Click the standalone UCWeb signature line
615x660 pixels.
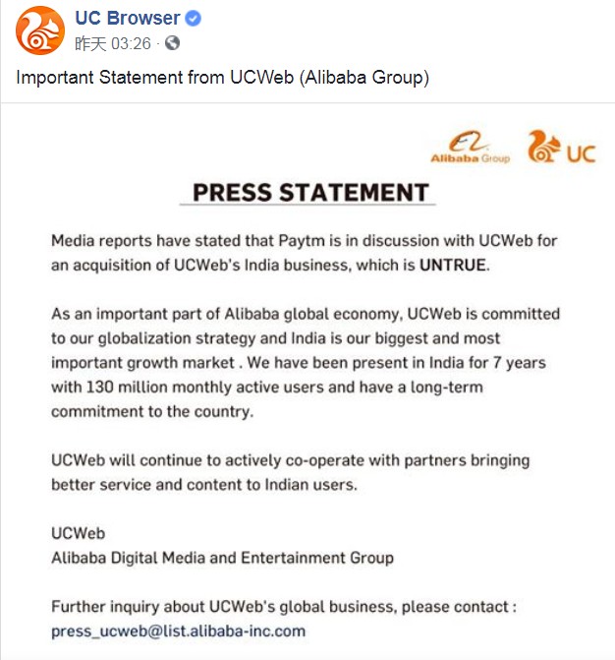[78, 533]
